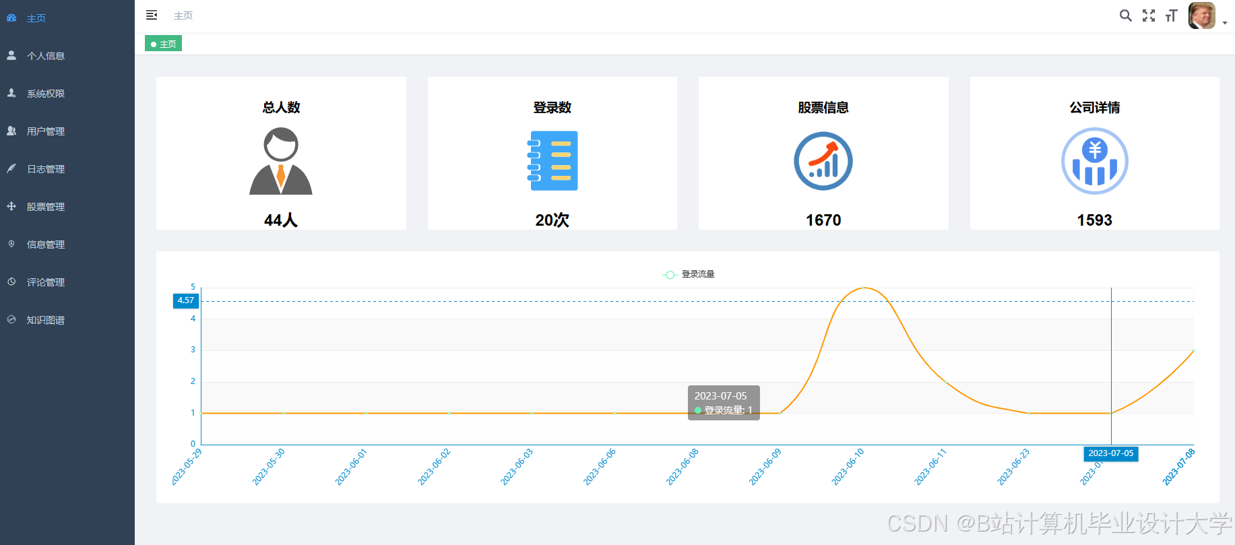1235x545 pixels.
Task: Select the green 主页 tag tab
Action: pyautogui.click(x=164, y=44)
